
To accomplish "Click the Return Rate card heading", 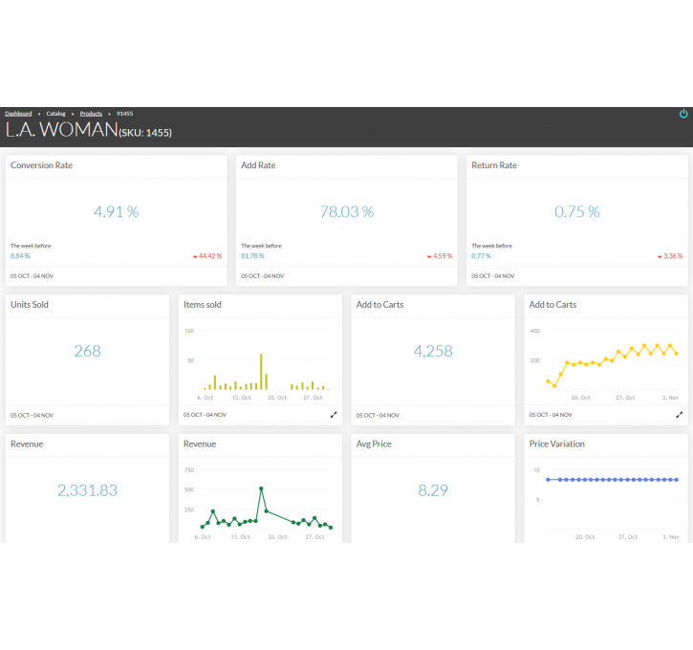I will tap(494, 165).
